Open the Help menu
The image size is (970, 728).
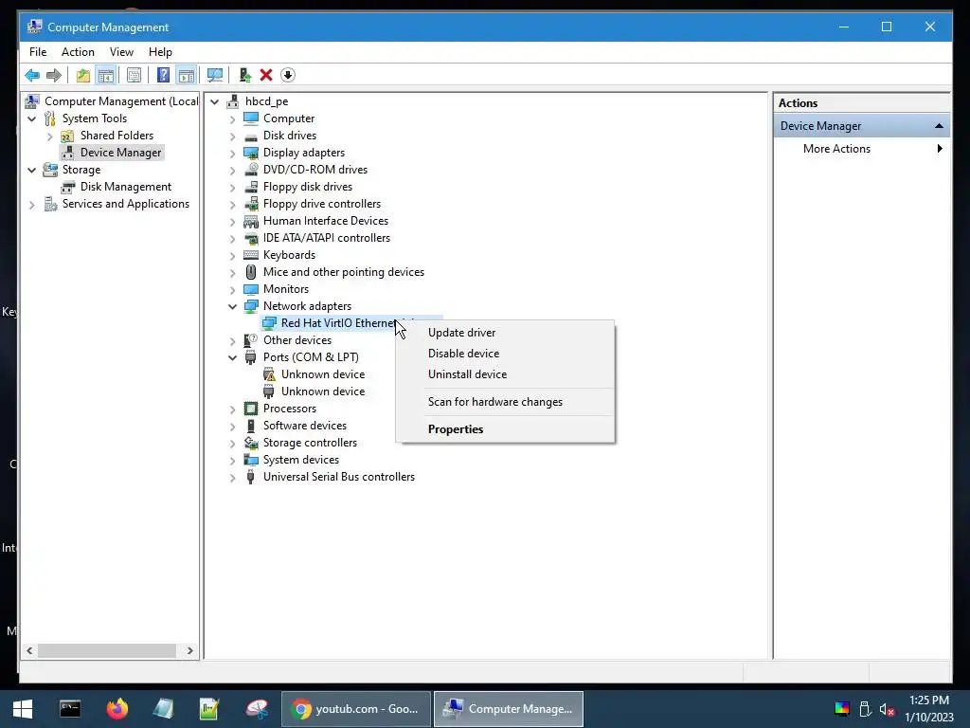click(x=160, y=52)
